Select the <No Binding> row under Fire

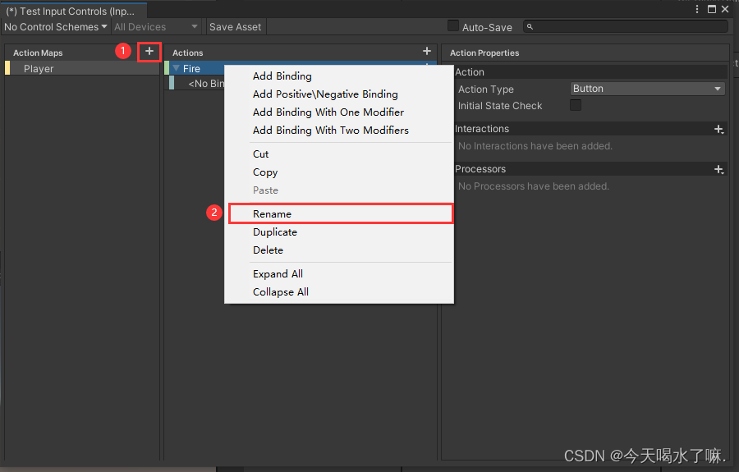[197, 84]
